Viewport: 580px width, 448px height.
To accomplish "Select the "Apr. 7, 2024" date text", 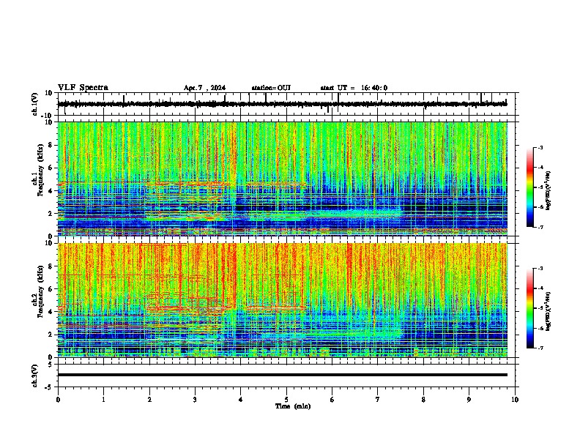I will pyautogui.click(x=204, y=88).
